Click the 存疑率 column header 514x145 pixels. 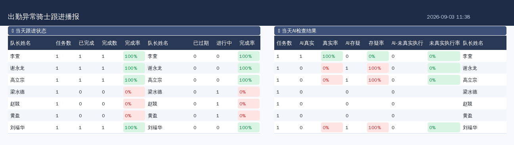[x=376, y=43]
